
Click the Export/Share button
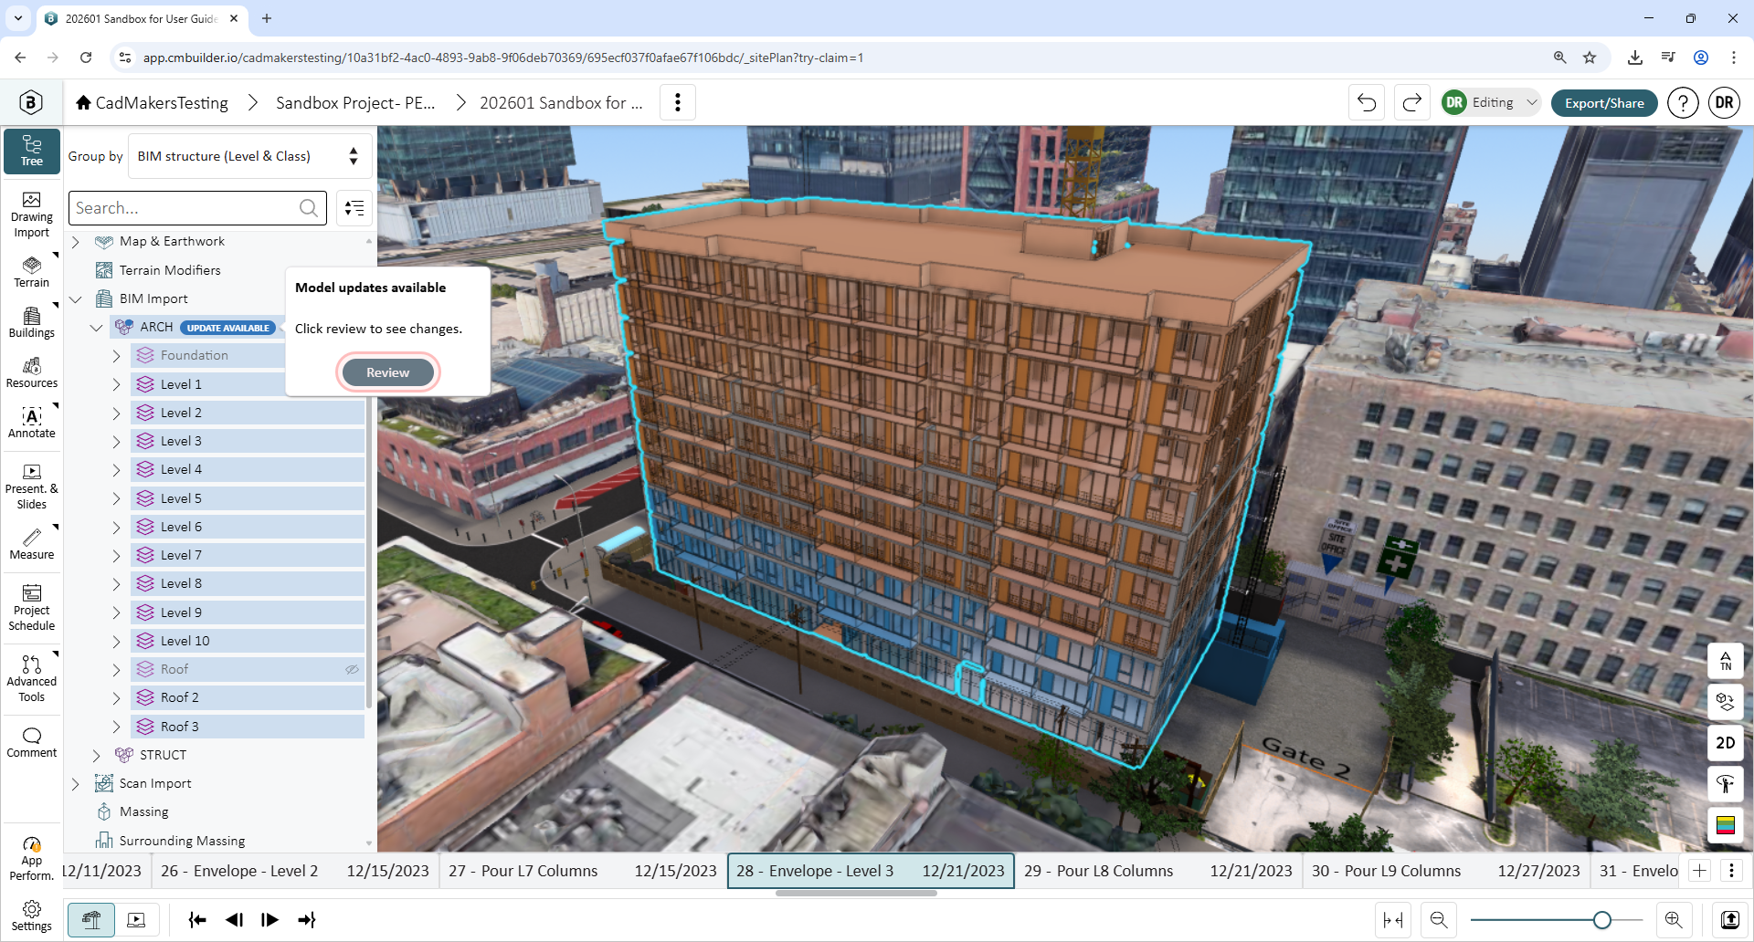1604,102
